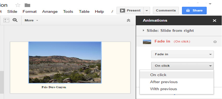Close the Animations panel
Screen dimensions: 222x99
[214, 21]
